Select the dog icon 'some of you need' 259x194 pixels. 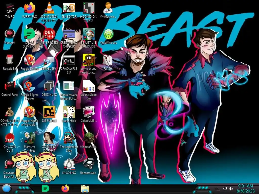pyautogui.click(x=89, y=60)
